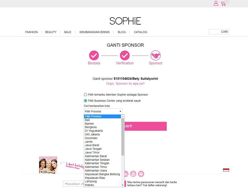Open the user account icon
248x190 pixels.
click(216, 3)
